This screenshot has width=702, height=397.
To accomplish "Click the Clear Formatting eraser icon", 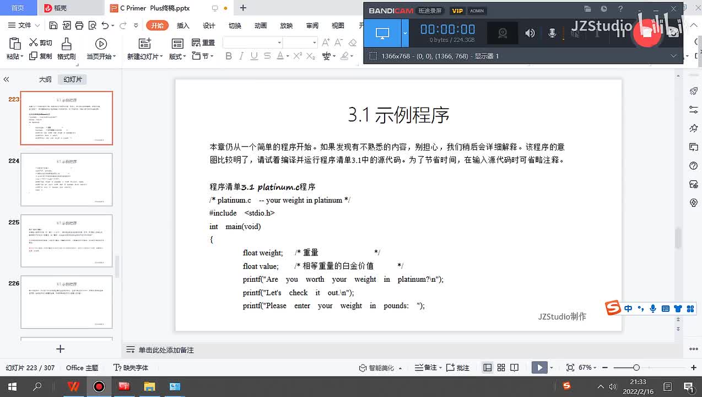I will click(353, 43).
